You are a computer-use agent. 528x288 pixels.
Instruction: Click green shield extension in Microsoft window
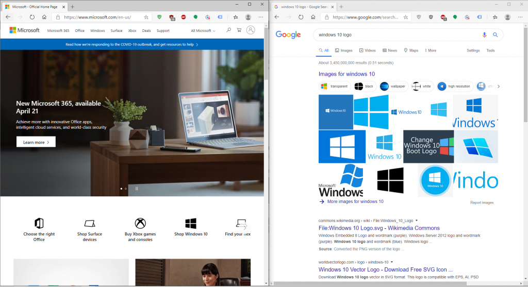tap(159, 17)
